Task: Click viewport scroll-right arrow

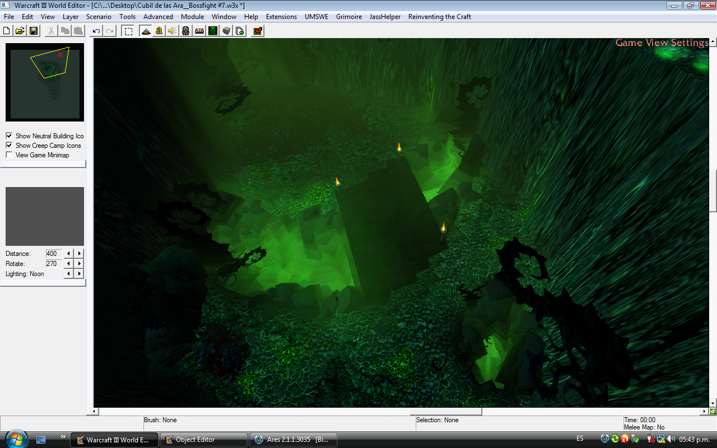Action: click(x=705, y=412)
